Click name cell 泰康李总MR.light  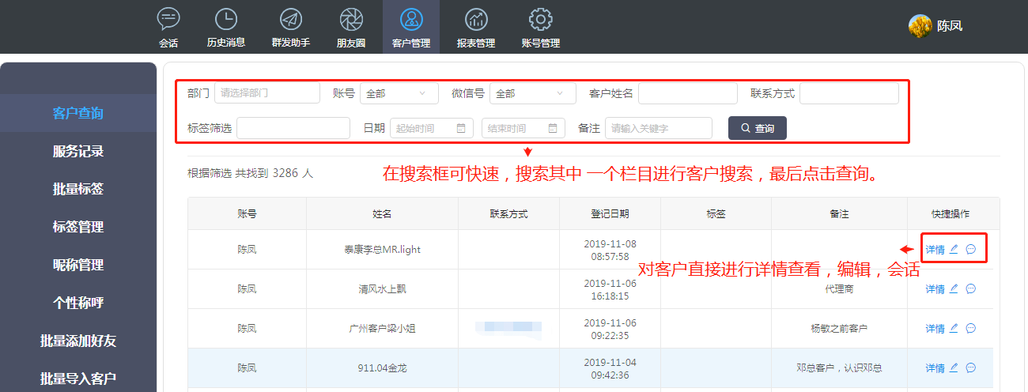pos(382,250)
